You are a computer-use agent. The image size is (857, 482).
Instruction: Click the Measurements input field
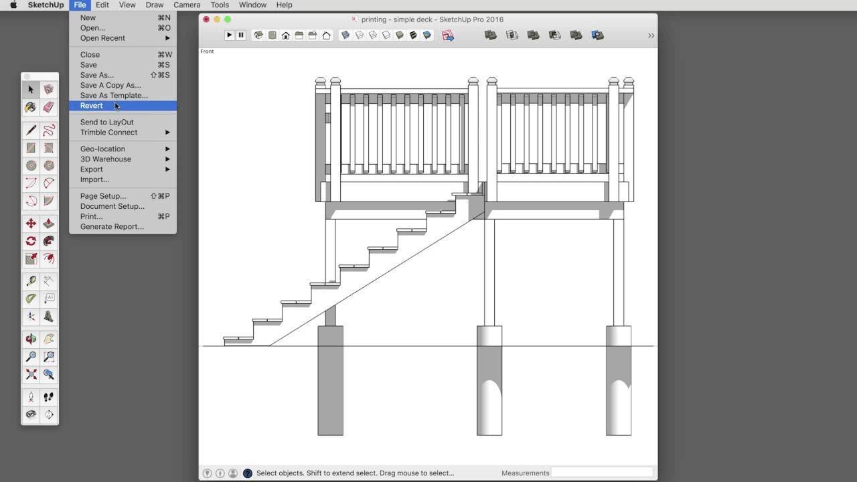(x=601, y=473)
